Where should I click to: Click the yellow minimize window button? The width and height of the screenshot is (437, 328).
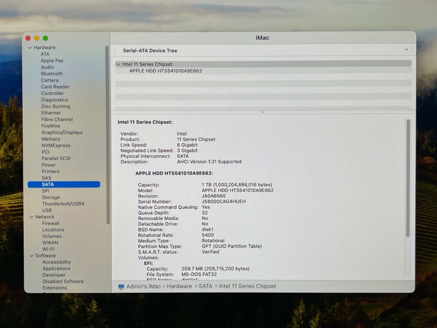click(x=37, y=38)
